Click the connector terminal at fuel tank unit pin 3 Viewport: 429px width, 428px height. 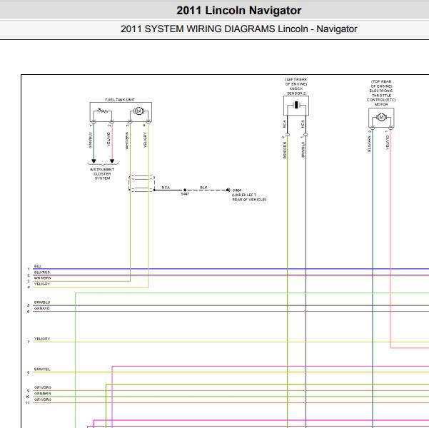130,122
